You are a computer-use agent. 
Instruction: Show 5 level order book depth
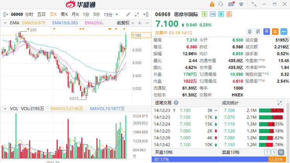274,152
